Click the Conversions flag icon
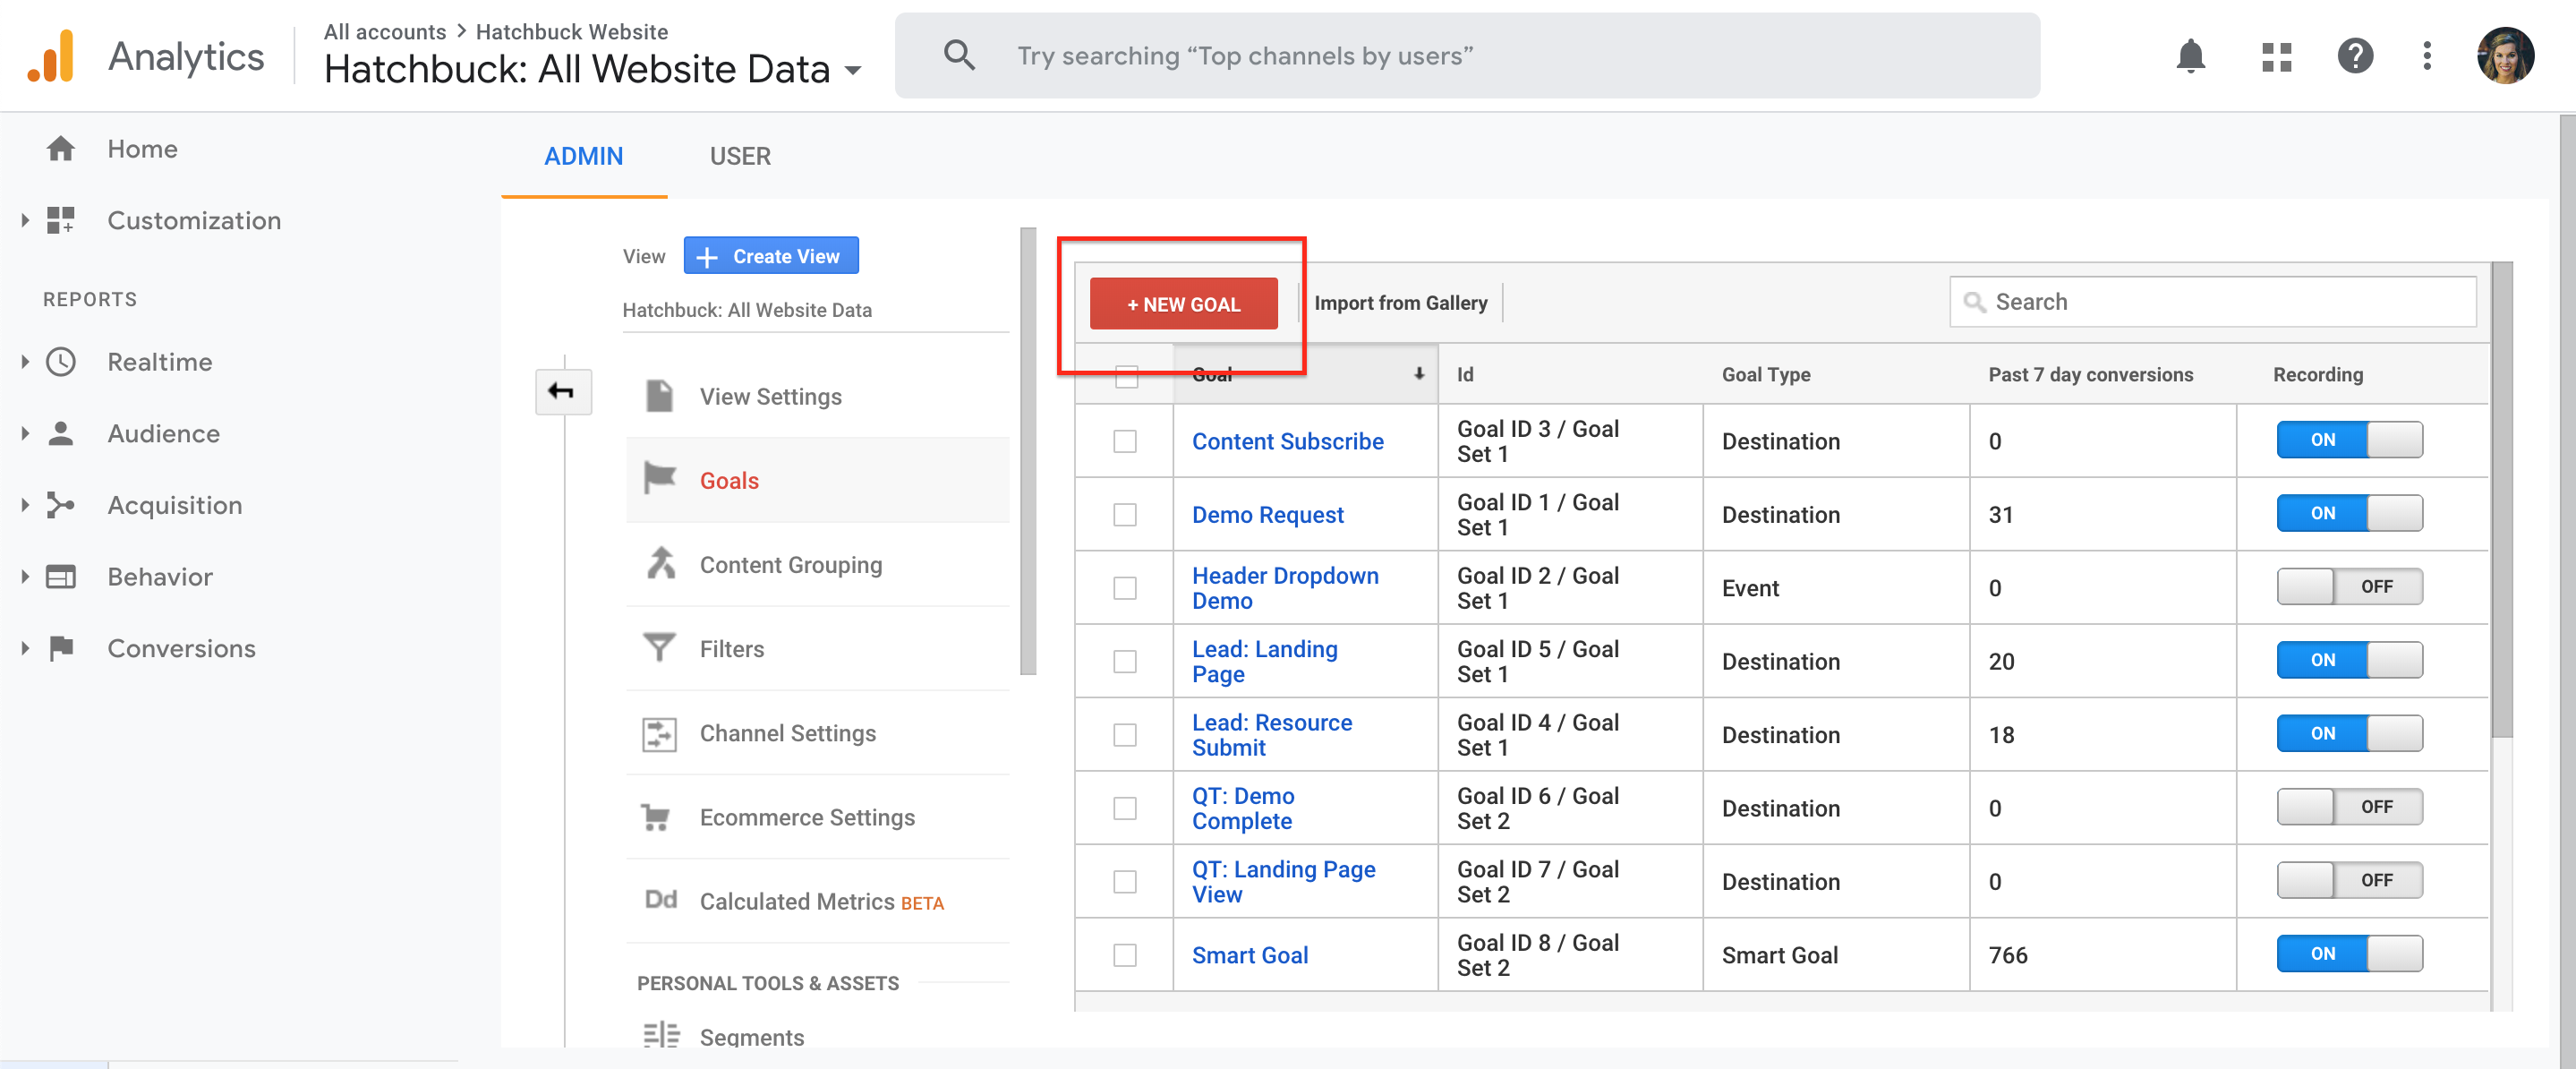 click(x=61, y=649)
